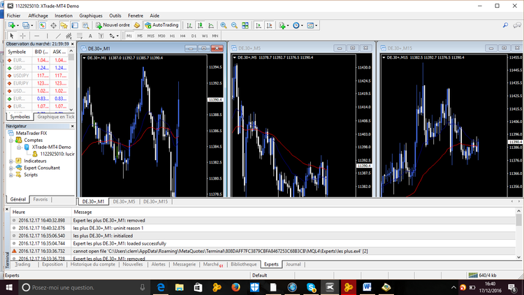
Task: Select the crosshair cursor tool
Action: click(x=22, y=35)
